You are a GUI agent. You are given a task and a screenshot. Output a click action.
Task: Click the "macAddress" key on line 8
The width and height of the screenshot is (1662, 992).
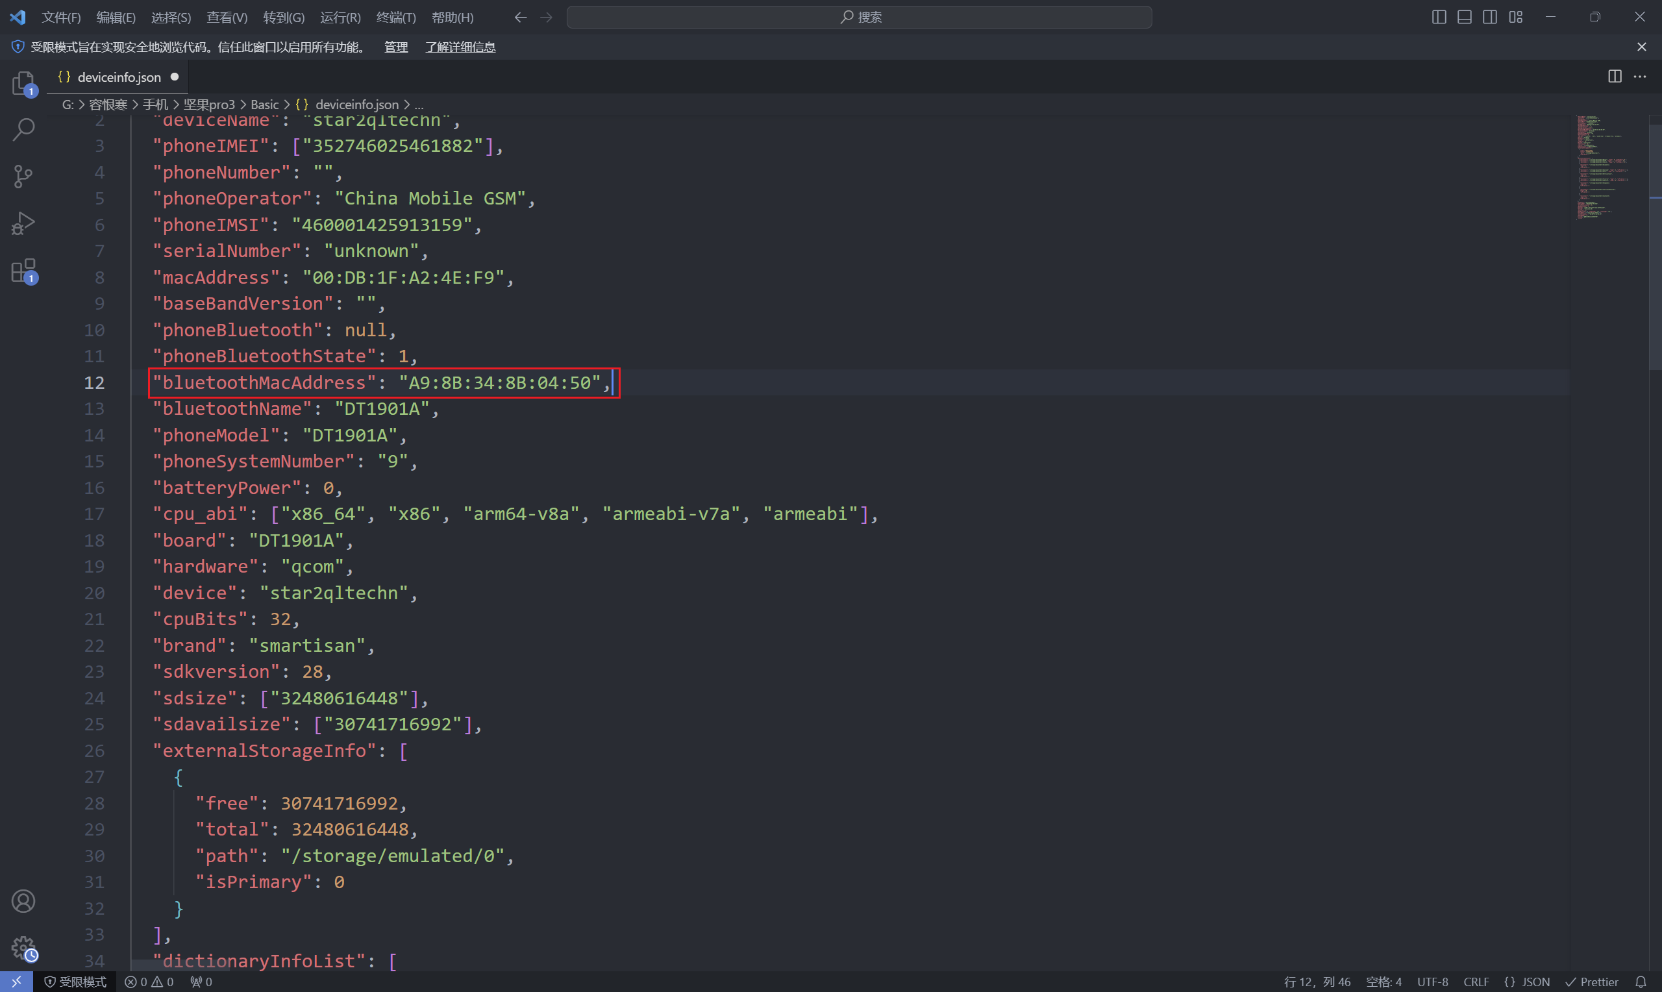point(216,277)
